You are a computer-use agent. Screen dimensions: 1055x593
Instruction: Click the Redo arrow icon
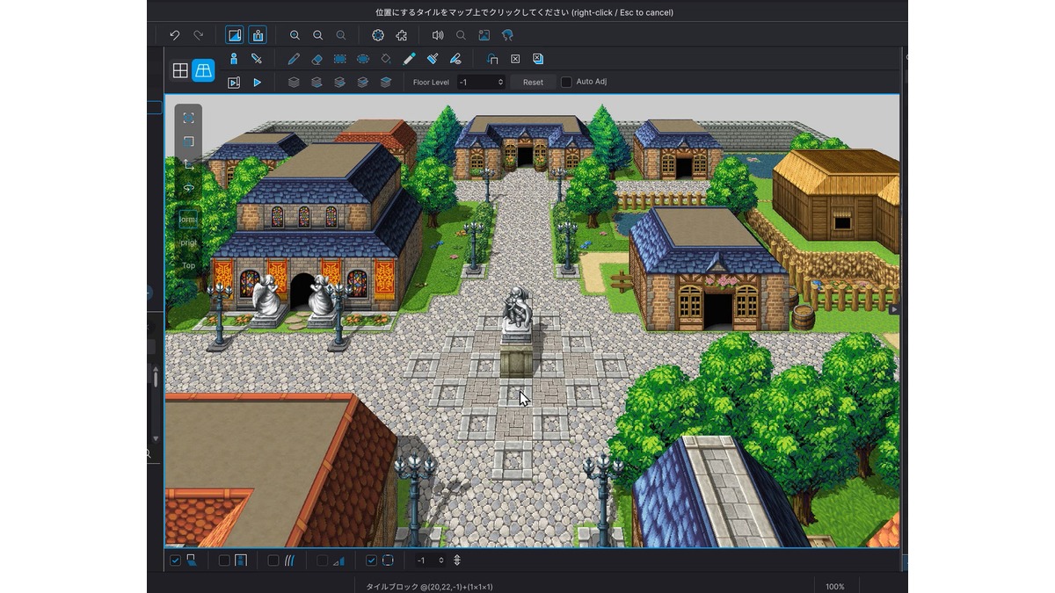(198, 35)
